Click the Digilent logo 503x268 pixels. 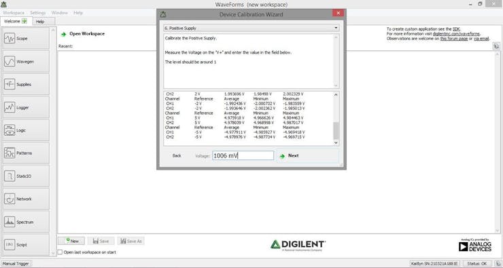(298, 245)
